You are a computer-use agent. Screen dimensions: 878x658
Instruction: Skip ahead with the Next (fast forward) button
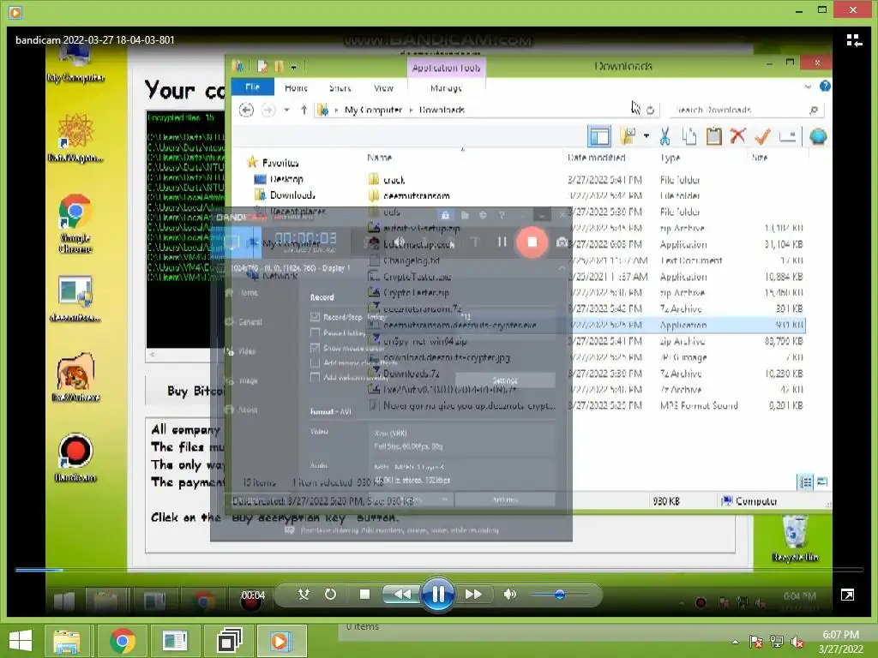(473, 595)
